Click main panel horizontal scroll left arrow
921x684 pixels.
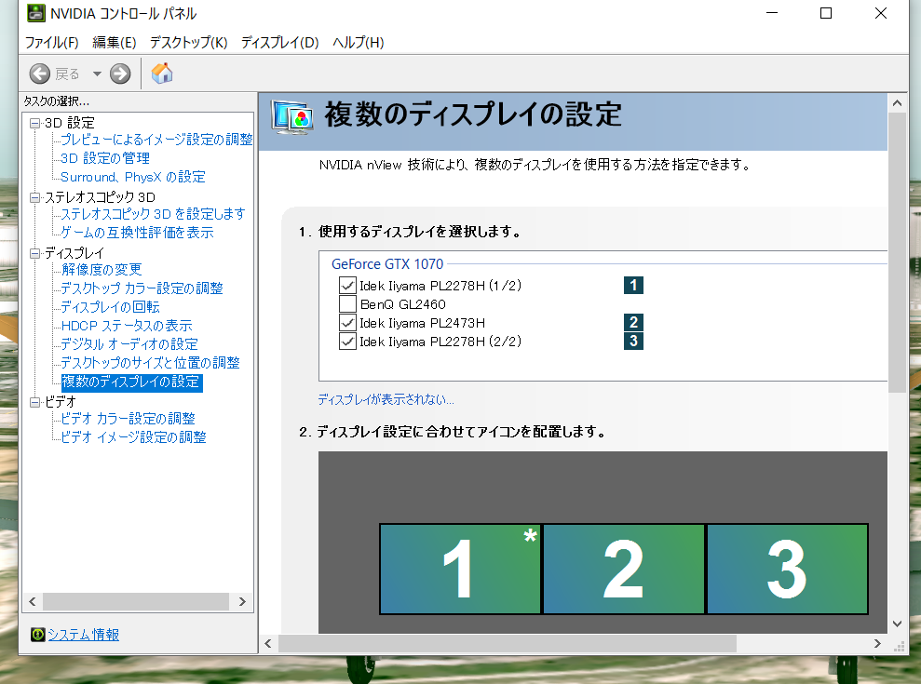pos(268,643)
